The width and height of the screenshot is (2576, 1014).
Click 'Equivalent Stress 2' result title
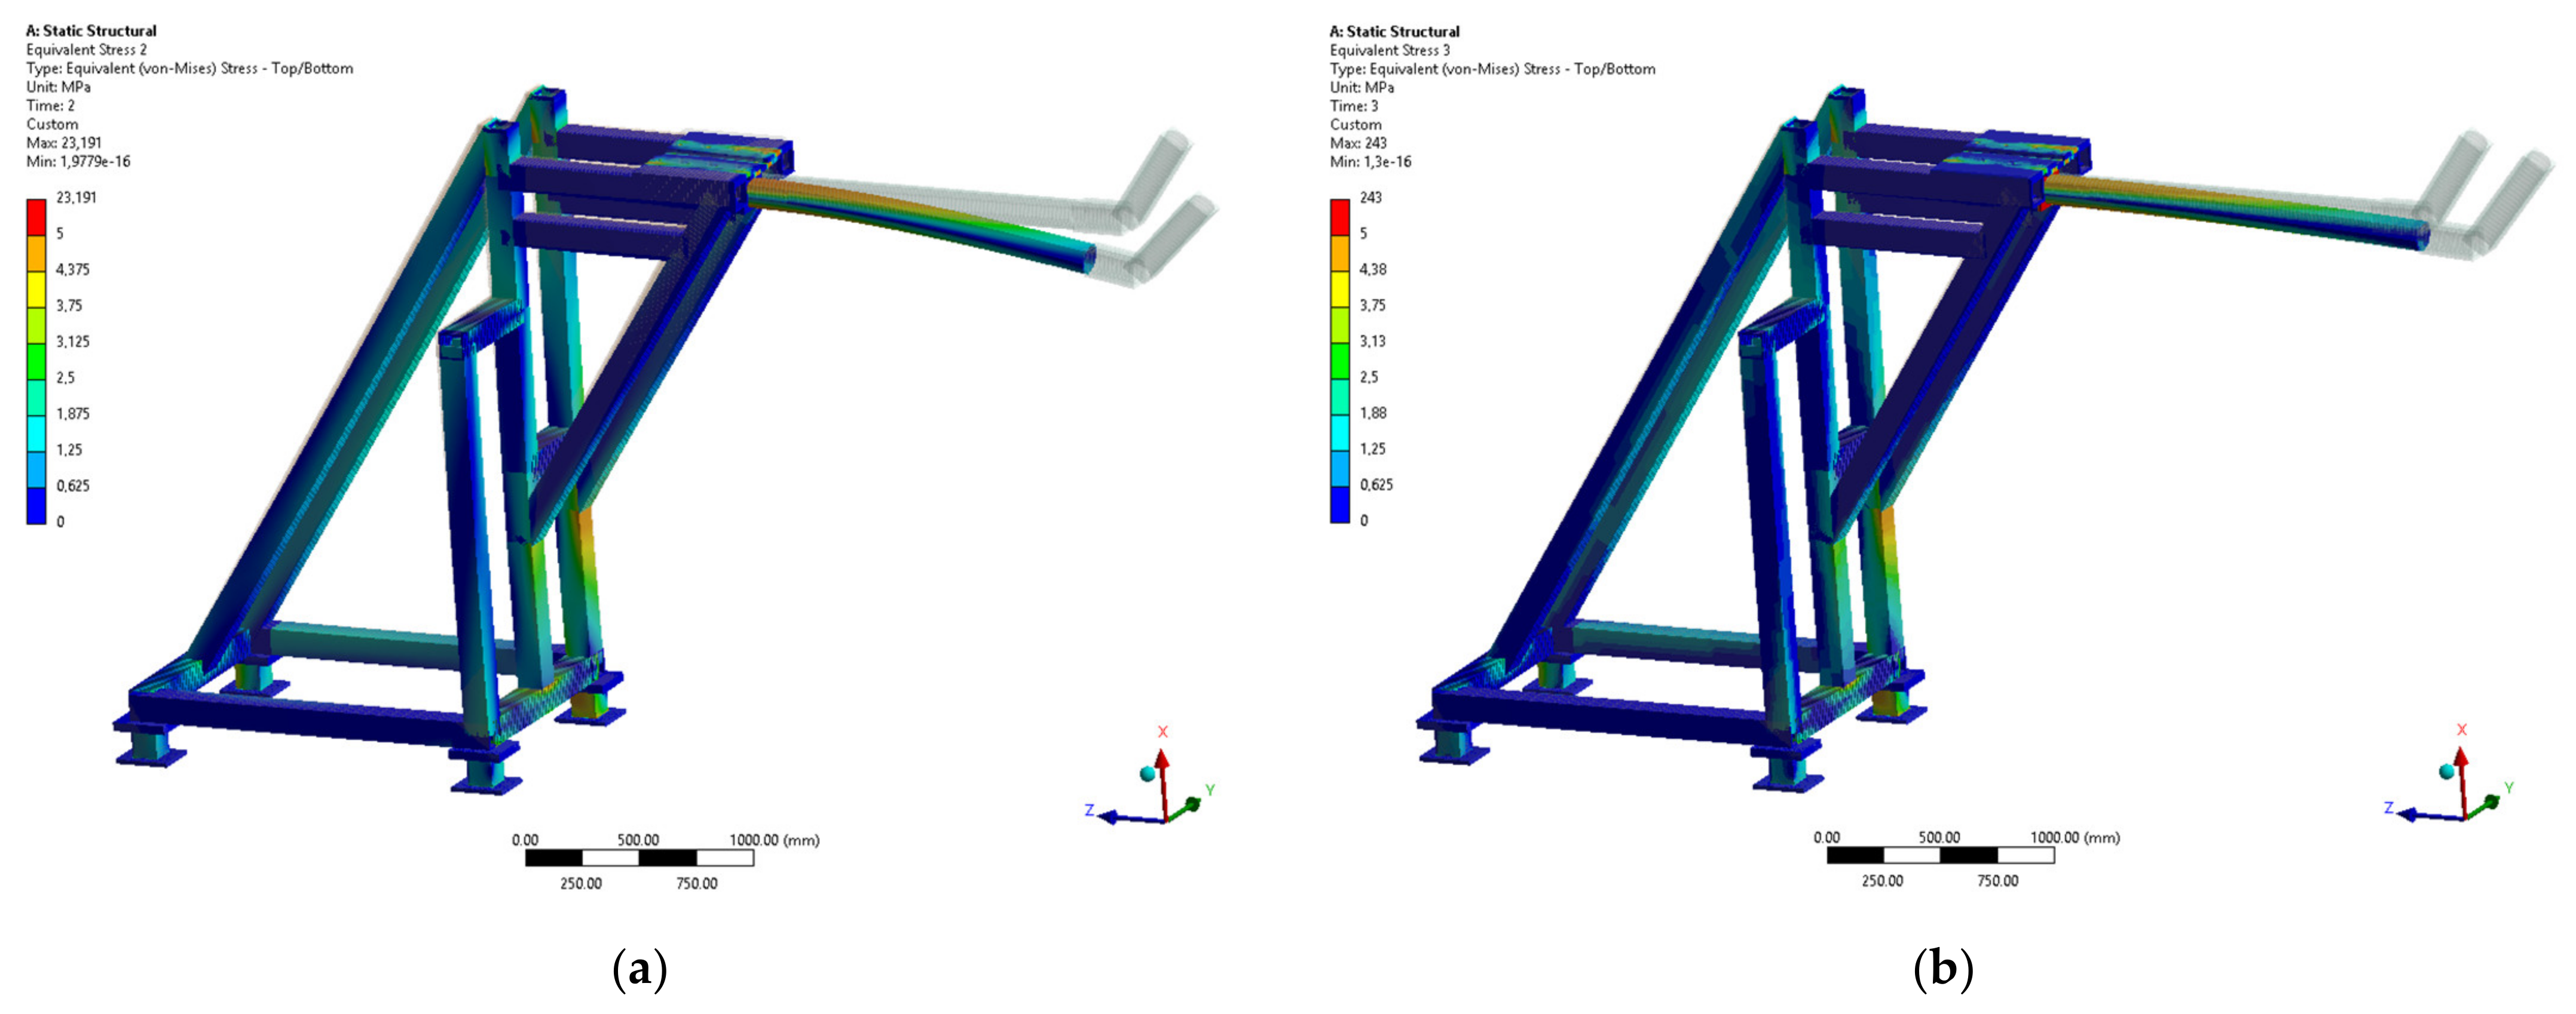point(86,50)
